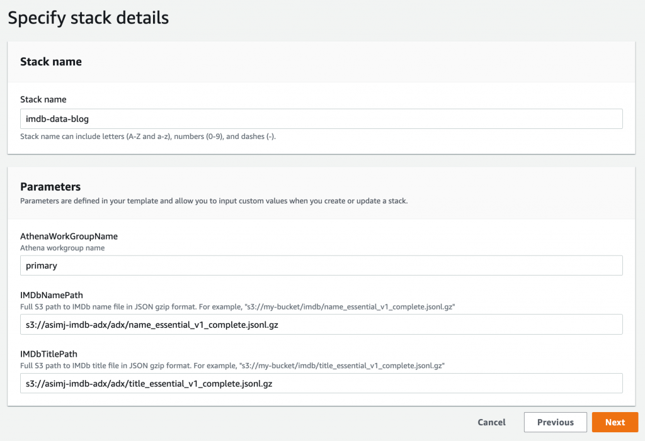Click the "Athena workgroup name" description
645x441 pixels.
point(62,248)
